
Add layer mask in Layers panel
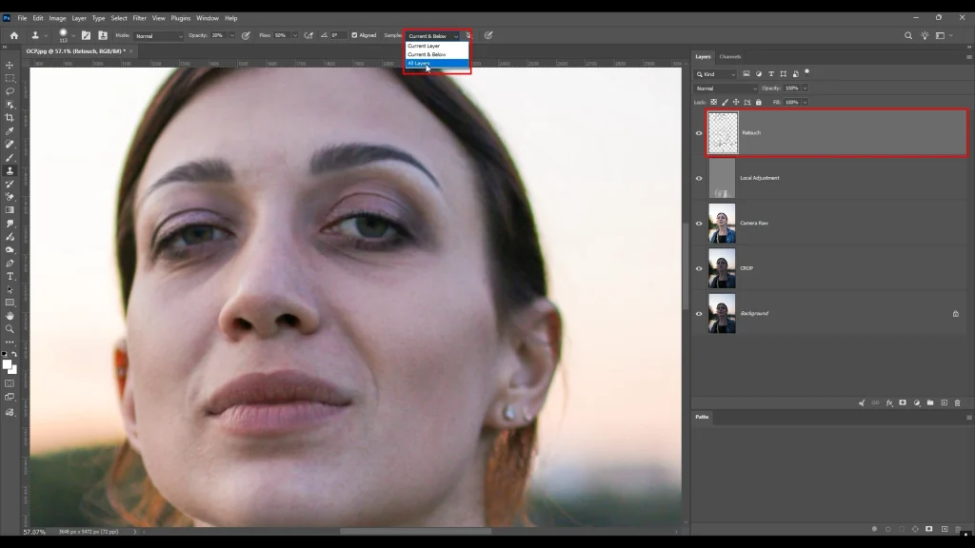pos(903,402)
